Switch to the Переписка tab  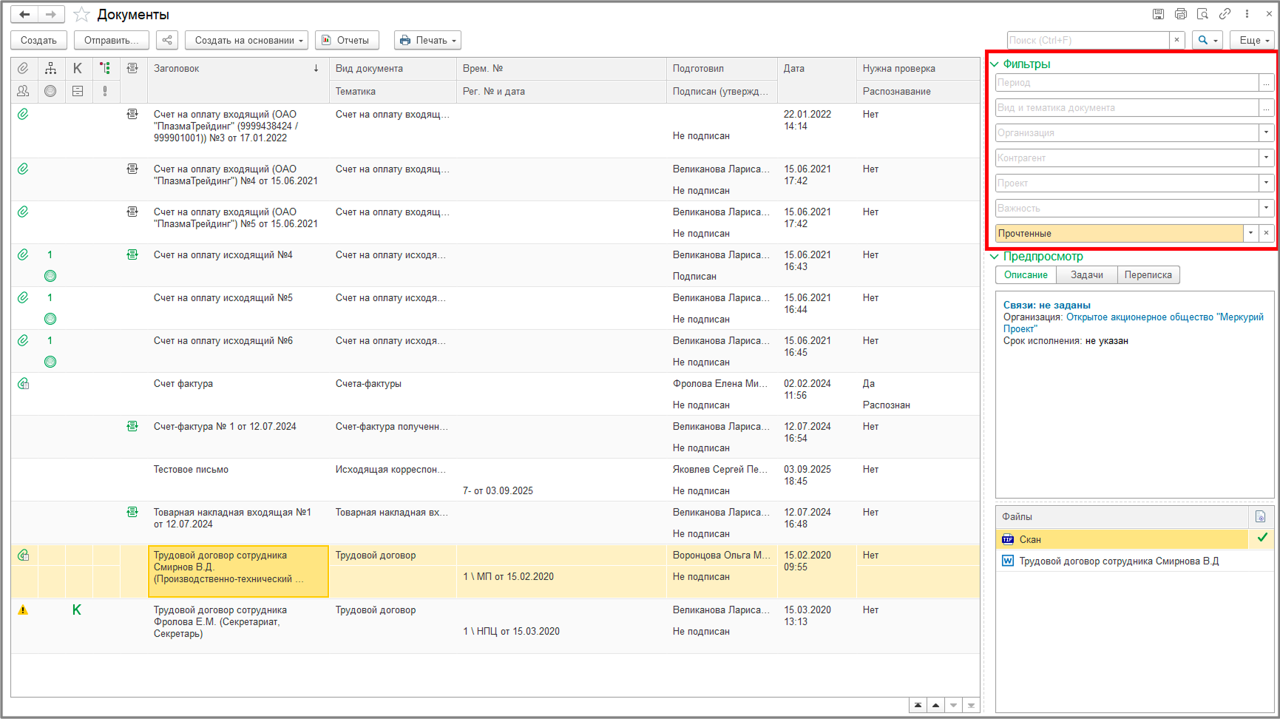1148,275
